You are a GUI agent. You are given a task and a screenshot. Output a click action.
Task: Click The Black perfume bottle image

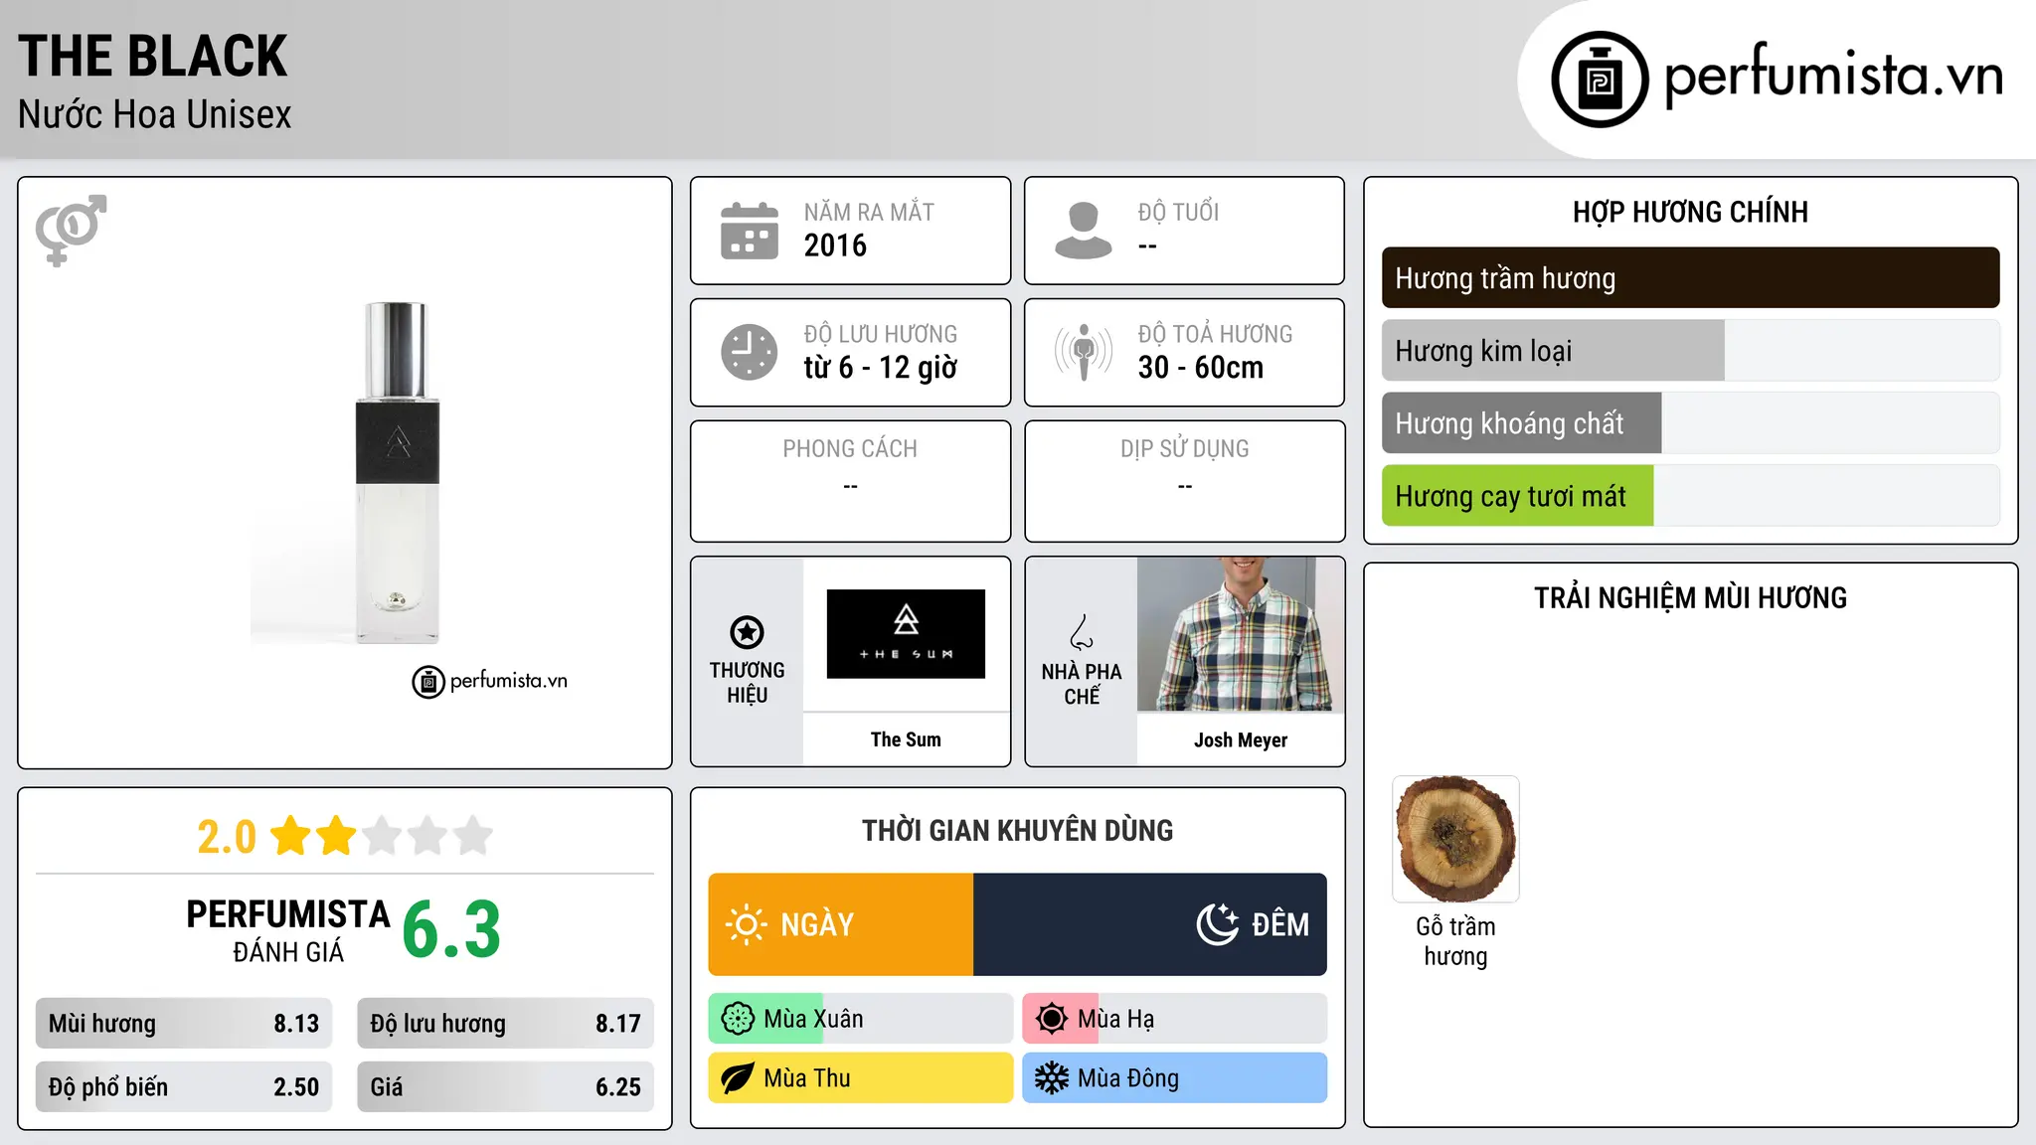coord(397,472)
